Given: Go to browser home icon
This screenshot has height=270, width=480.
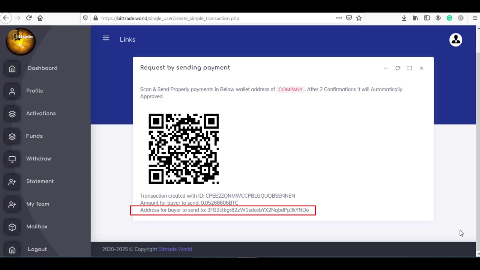Looking at the screenshot, I should (40, 18).
